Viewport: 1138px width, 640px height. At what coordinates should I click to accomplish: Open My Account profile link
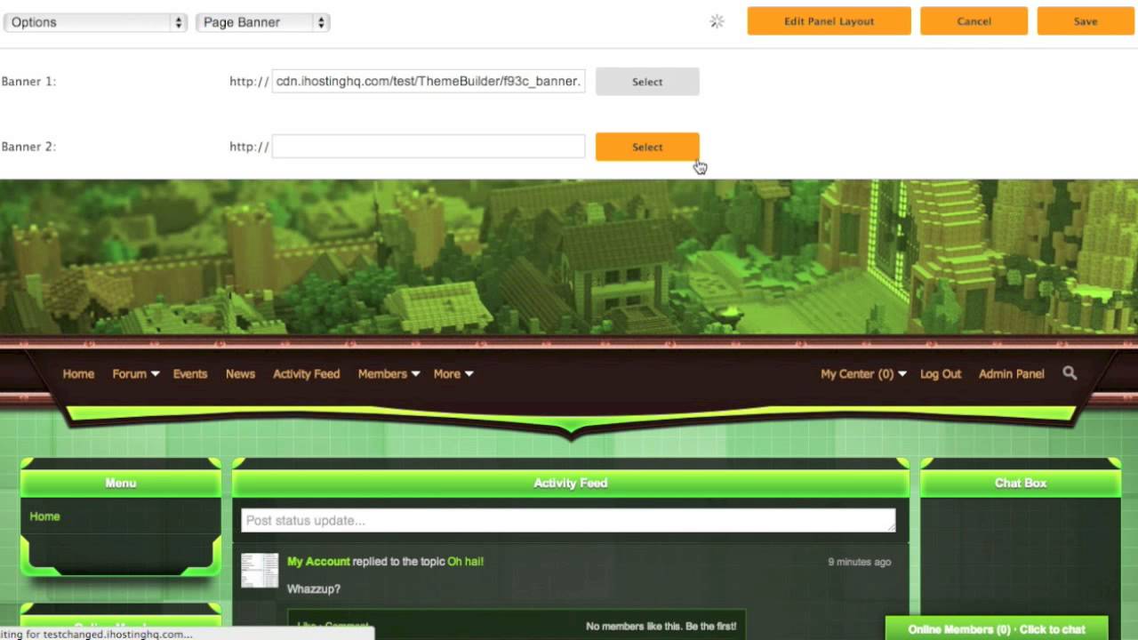318,562
